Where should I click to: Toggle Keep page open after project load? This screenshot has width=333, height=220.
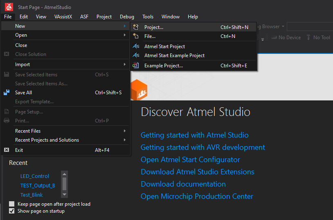pyautogui.click(x=12, y=204)
